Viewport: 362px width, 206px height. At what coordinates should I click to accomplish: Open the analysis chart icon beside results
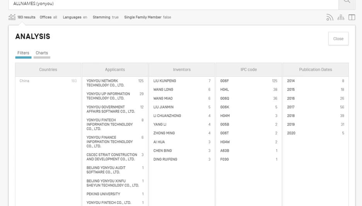(x=12, y=17)
